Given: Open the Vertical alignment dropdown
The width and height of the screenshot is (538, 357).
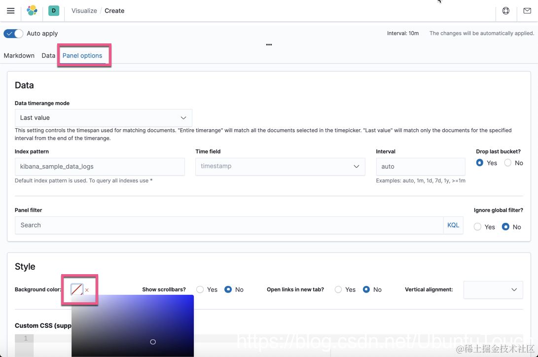Looking at the screenshot, I should pyautogui.click(x=493, y=290).
